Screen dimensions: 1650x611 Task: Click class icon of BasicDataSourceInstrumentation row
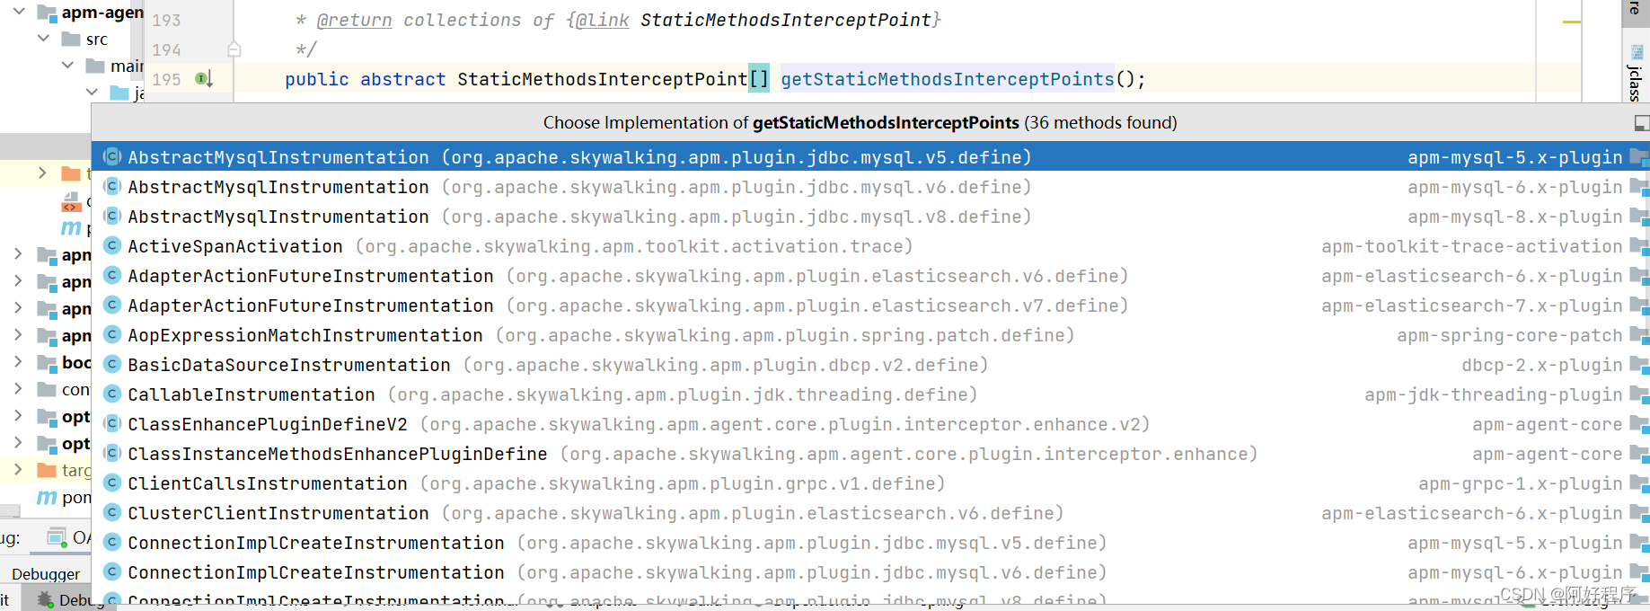pos(112,364)
